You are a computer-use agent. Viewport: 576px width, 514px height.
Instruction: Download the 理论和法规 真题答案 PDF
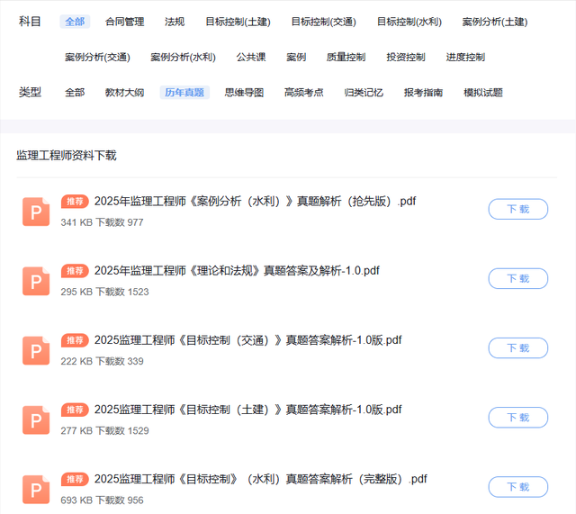click(x=517, y=278)
